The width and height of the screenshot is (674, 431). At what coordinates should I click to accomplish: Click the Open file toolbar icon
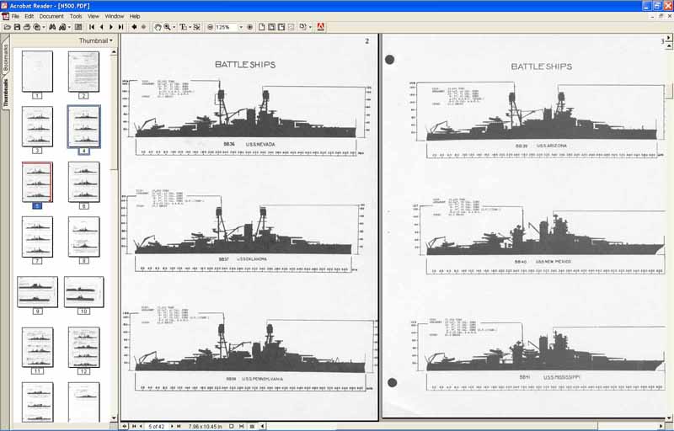[8, 27]
